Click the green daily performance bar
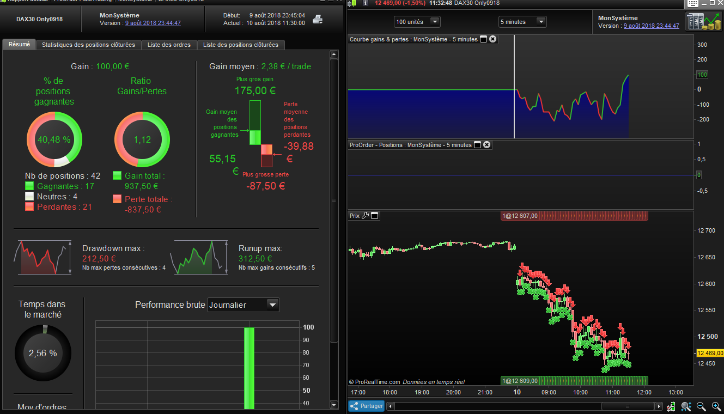724x414 pixels. coord(249,368)
